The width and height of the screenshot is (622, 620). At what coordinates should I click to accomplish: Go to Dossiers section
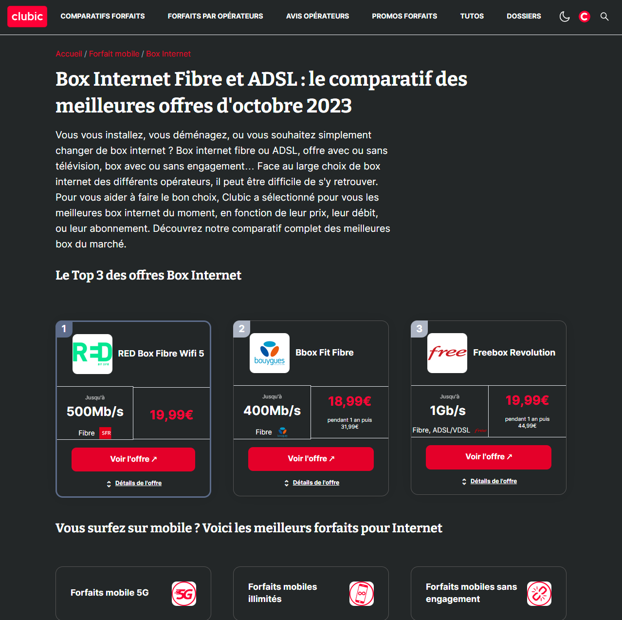pyautogui.click(x=524, y=16)
